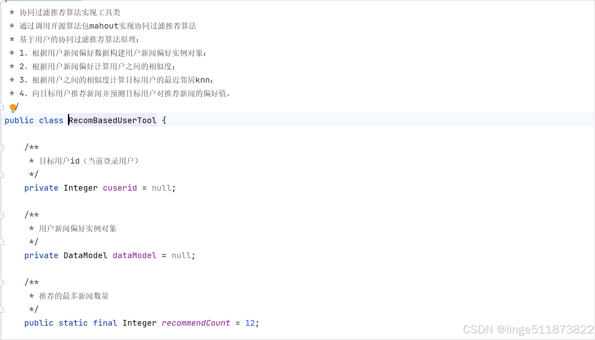Click comment line starting with '4、向目标用户推荐新闻'
Screen dimensions: 595x340
pos(126,94)
